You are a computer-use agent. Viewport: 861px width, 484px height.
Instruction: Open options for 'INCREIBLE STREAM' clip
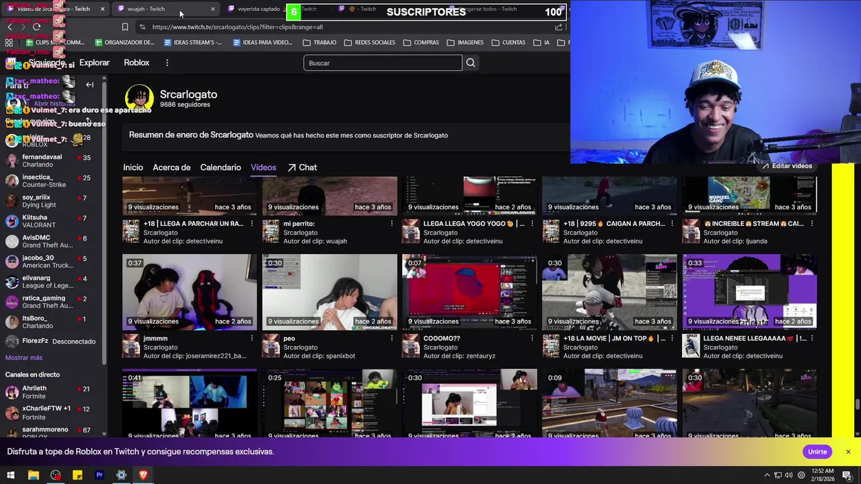pos(811,224)
